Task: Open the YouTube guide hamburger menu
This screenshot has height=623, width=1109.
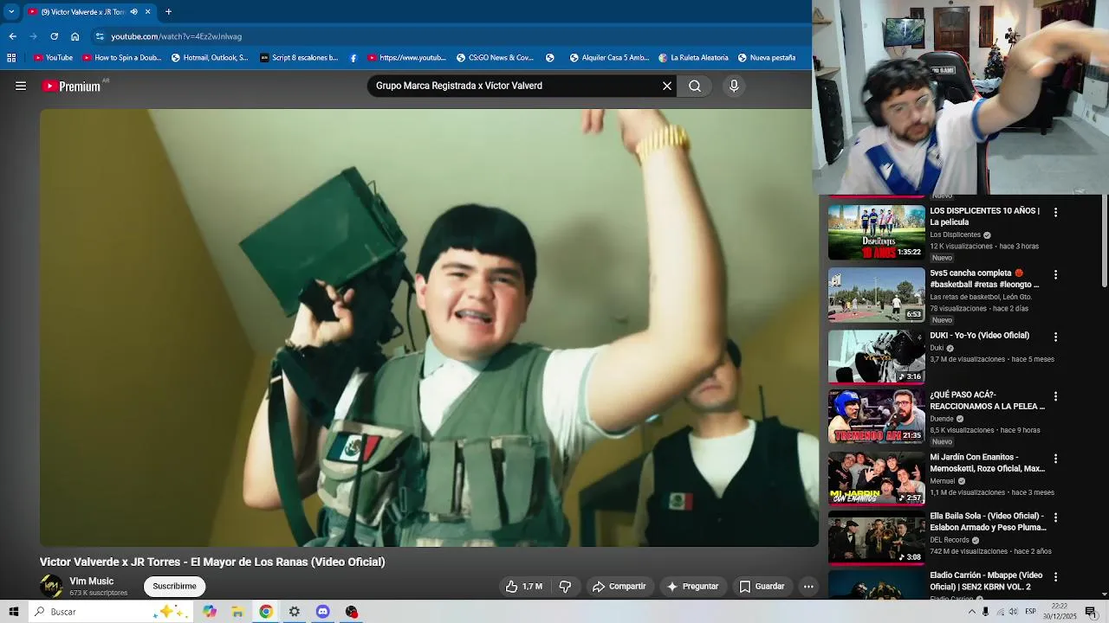Action: [21, 86]
